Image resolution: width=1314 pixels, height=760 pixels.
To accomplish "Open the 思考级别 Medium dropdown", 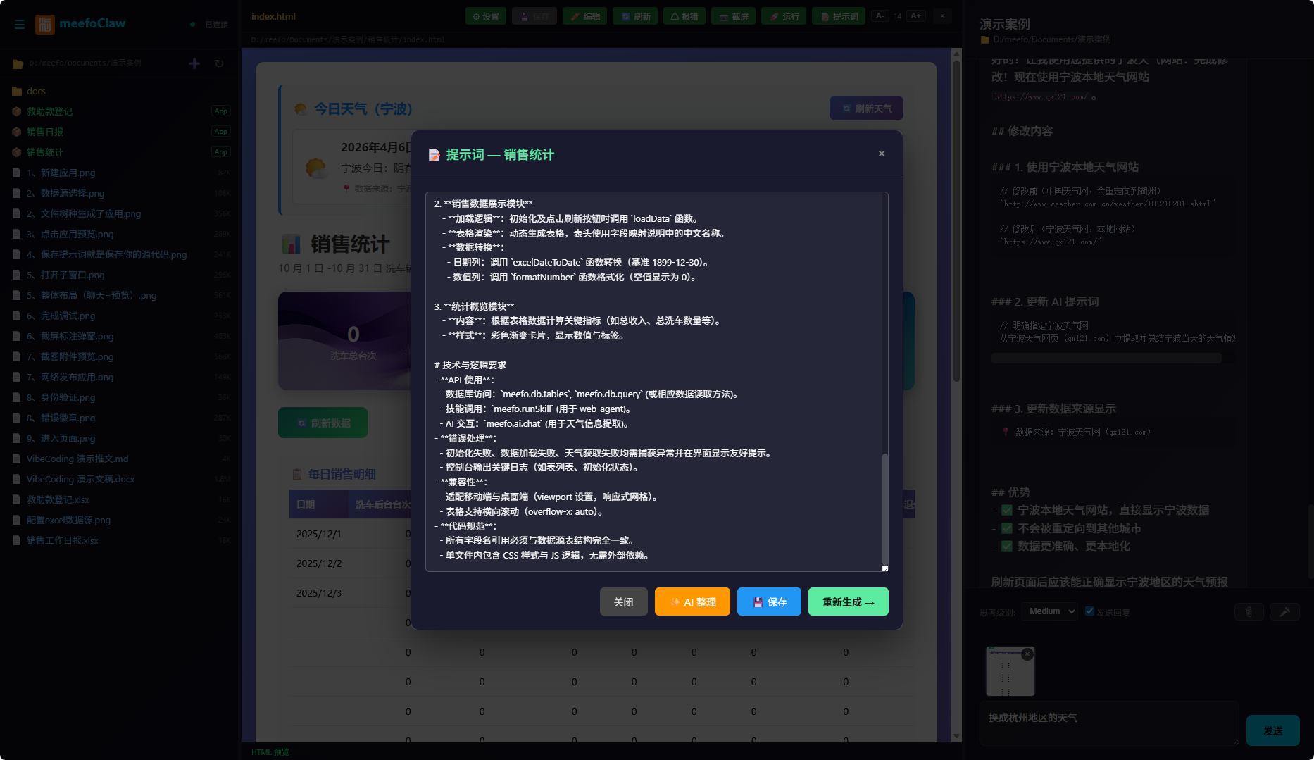I will click(1049, 611).
